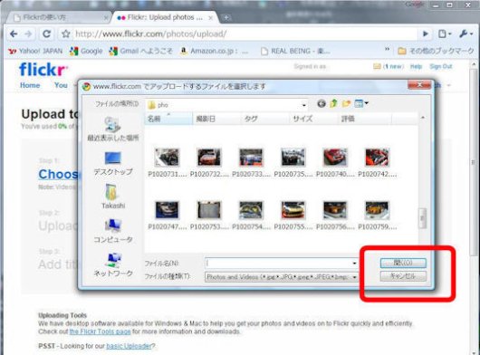Select photo P1020742
The width and height of the screenshot is (480, 355).
pyautogui.click(x=377, y=162)
